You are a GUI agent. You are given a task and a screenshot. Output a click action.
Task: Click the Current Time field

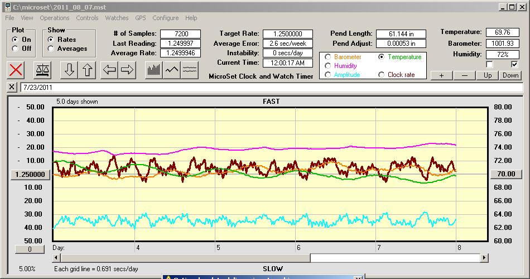pos(288,62)
